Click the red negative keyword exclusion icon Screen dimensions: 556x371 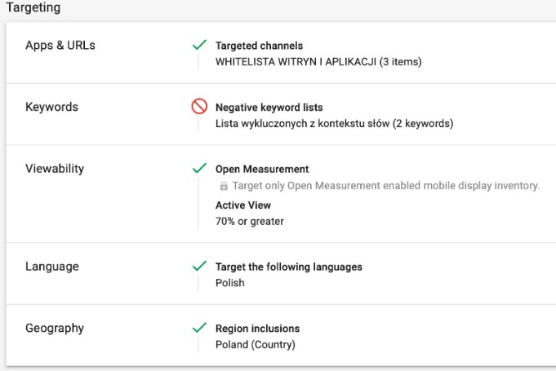coord(199,107)
